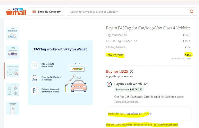Viewport: 199px width, 128px height.
Task: Click the FASTAG25 promocode box
Action: 129,89
